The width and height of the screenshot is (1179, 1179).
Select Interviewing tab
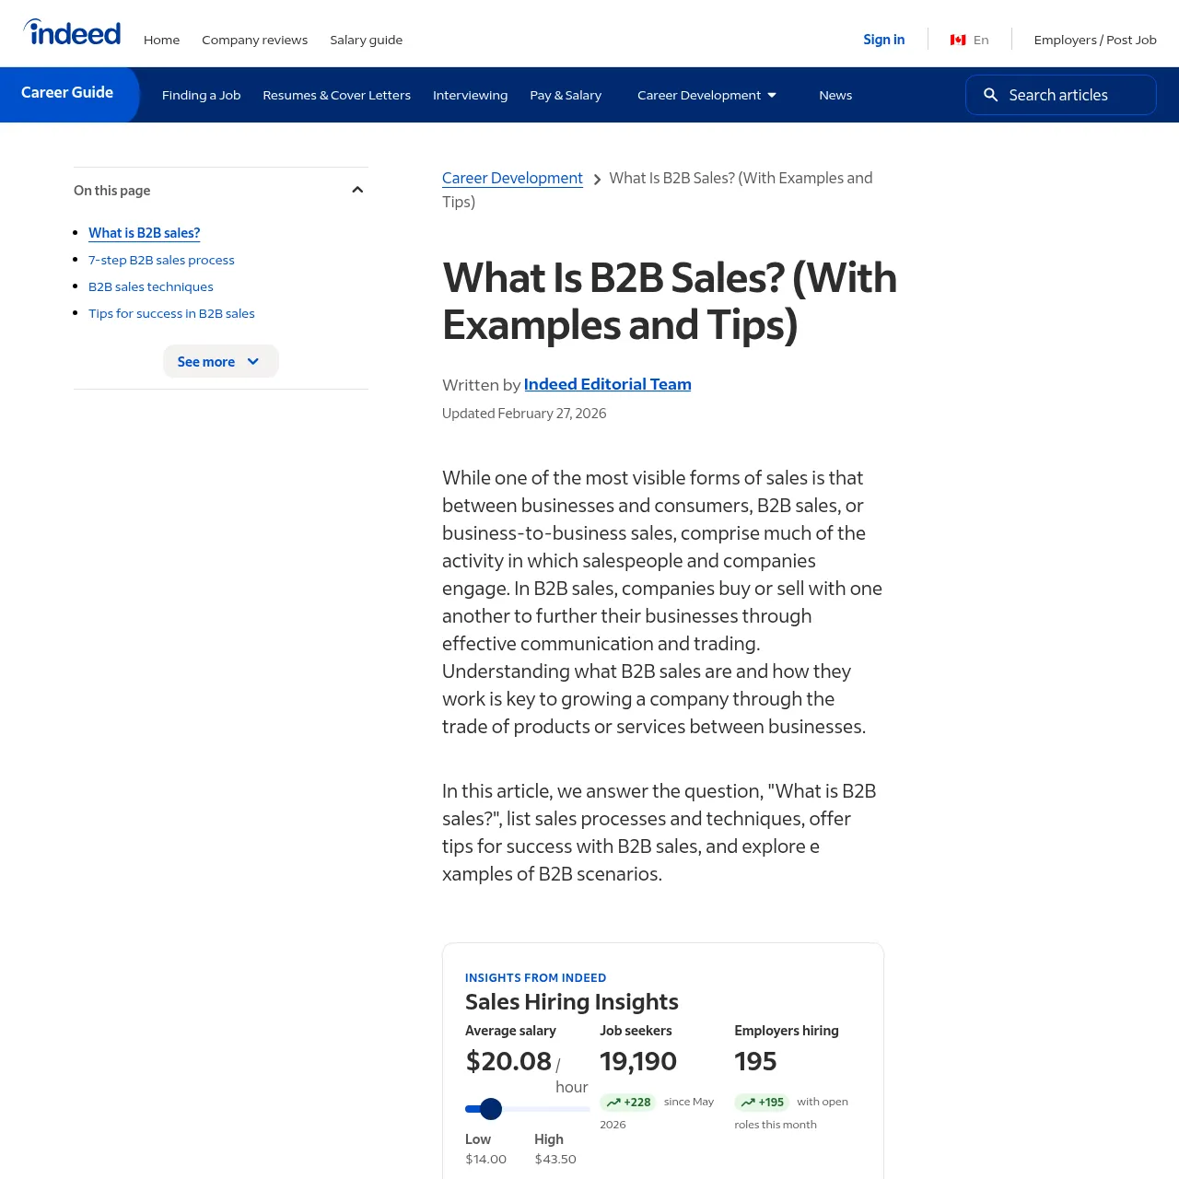coord(470,95)
